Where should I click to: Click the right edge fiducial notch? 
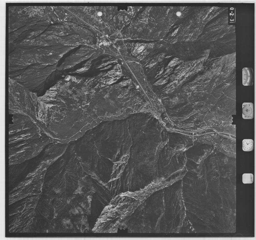(x=233, y=119)
